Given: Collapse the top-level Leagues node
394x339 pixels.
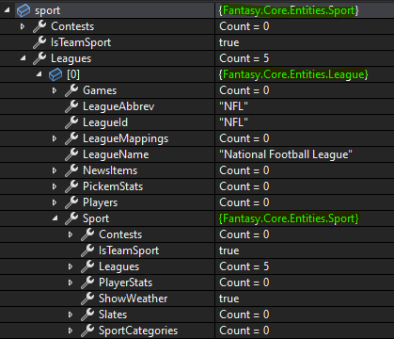Looking at the screenshot, I should click(23, 58).
